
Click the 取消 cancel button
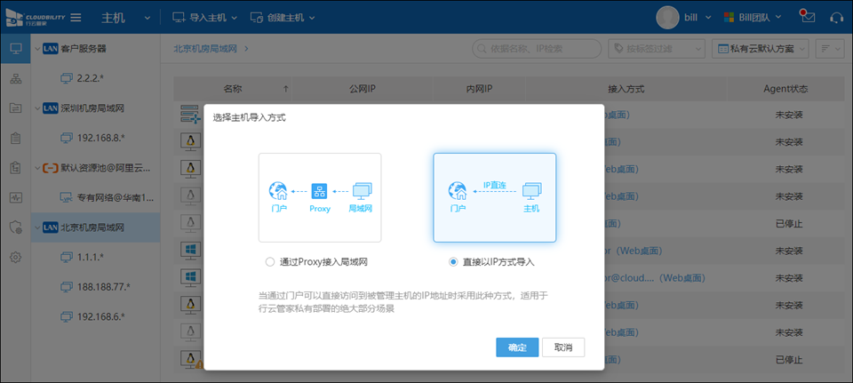pos(563,347)
